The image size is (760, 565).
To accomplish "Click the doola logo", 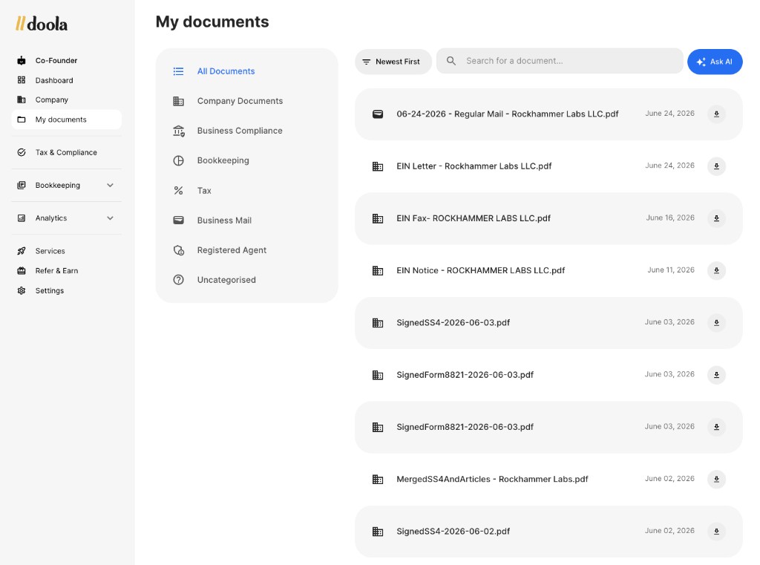I will coord(42,24).
